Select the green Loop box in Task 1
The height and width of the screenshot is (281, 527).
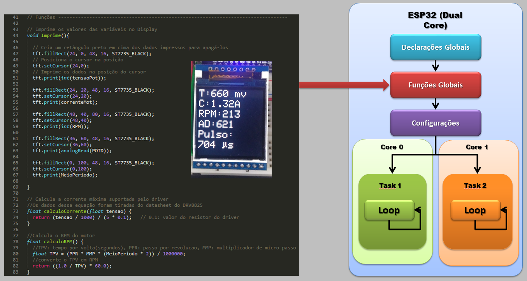pyautogui.click(x=388, y=210)
